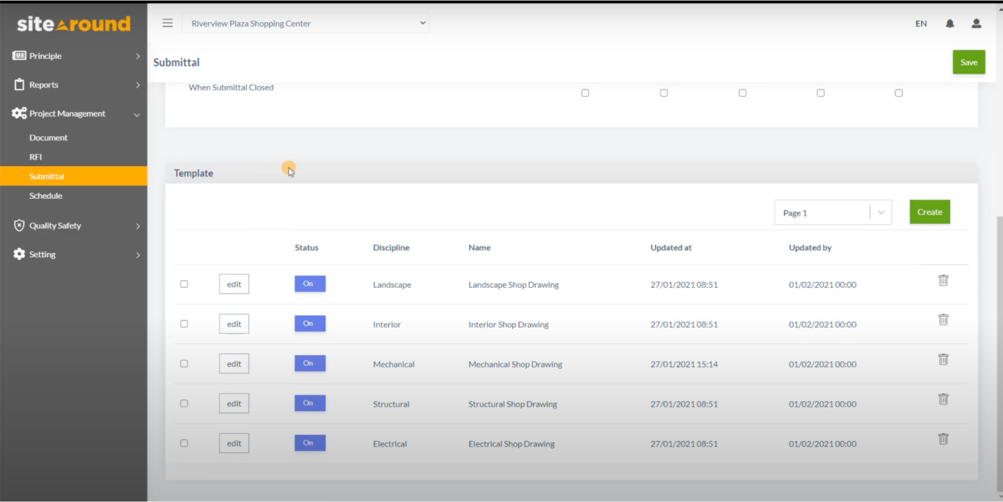Tick first When Submittal Closed checkbox

pos(585,93)
